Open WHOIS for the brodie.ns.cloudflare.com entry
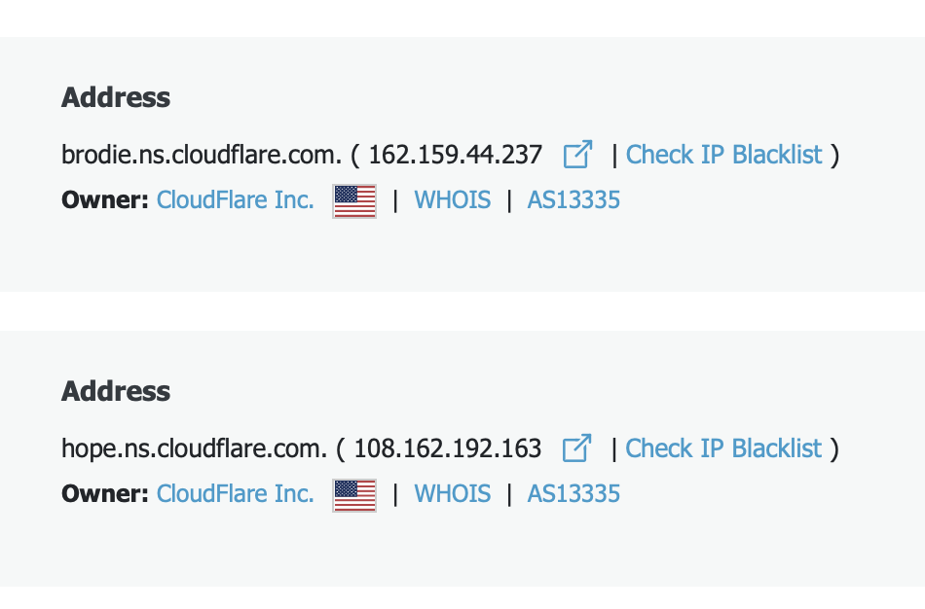Viewport: 925px width, 609px height. tap(453, 200)
